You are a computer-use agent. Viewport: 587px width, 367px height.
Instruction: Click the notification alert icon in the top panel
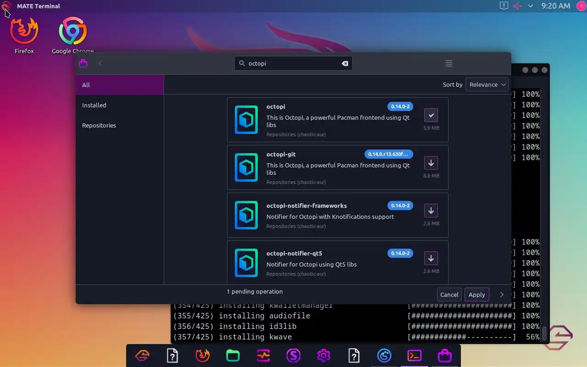click(504, 6)
